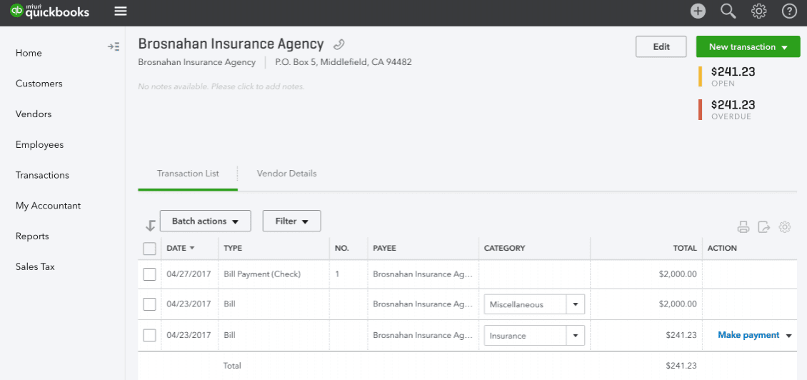Open Reports in the left sidebar

32,236
